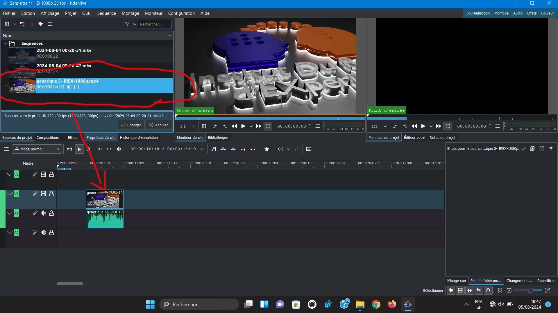Lock audio track A1
The height and width of the screenshot is (313, 558).
[51, 213]
